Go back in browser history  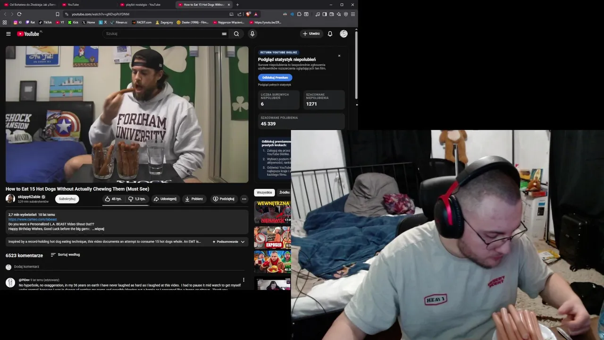tap(5, 14)
